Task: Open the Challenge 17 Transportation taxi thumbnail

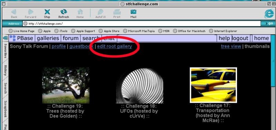Action: pyautogui.click(x=213, y=85)
